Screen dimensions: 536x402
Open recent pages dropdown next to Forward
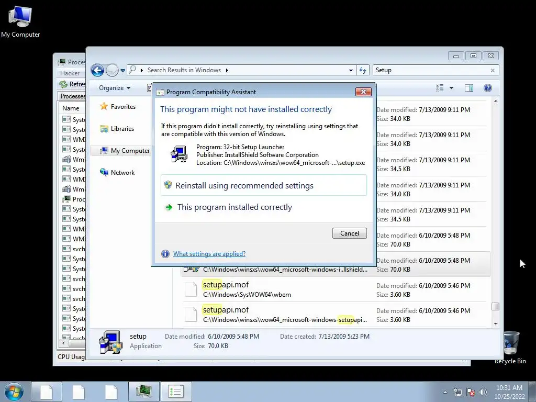[x=122, y=71]
